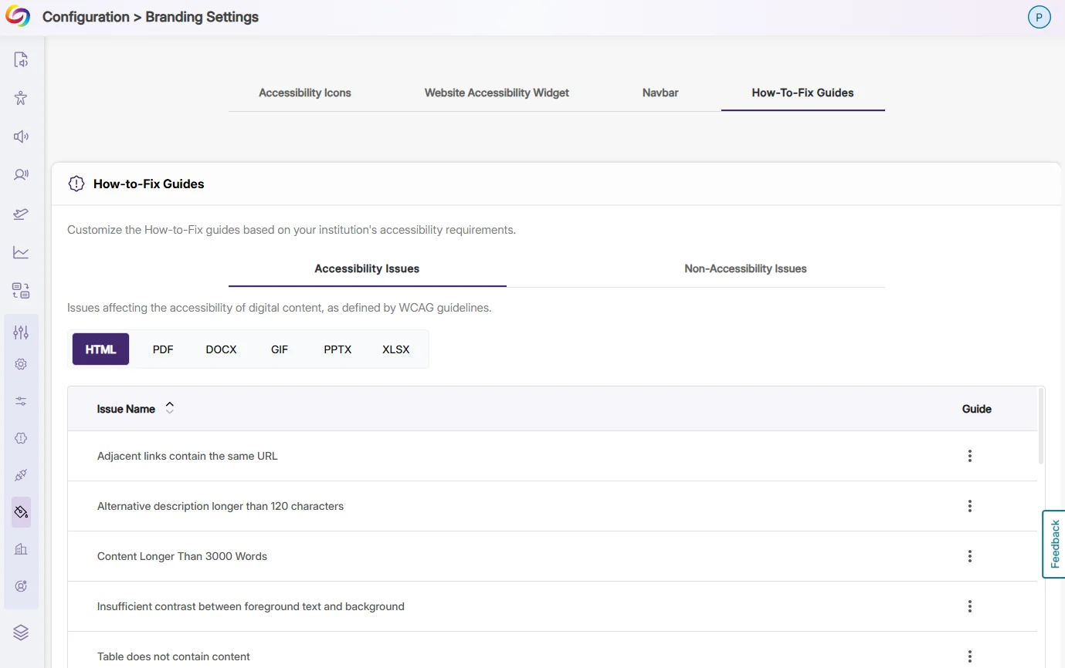
Task: Open guide options for Alternative description row
Action: (969, 506)
